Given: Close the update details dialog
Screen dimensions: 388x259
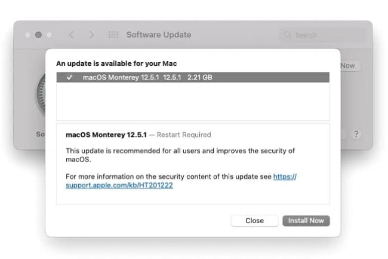Looking at the screenshot, I should pyautogui.click(x=254, y=221).
